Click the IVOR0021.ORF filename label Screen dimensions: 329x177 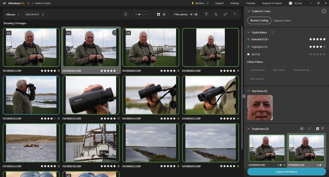[x=132, y=166]
